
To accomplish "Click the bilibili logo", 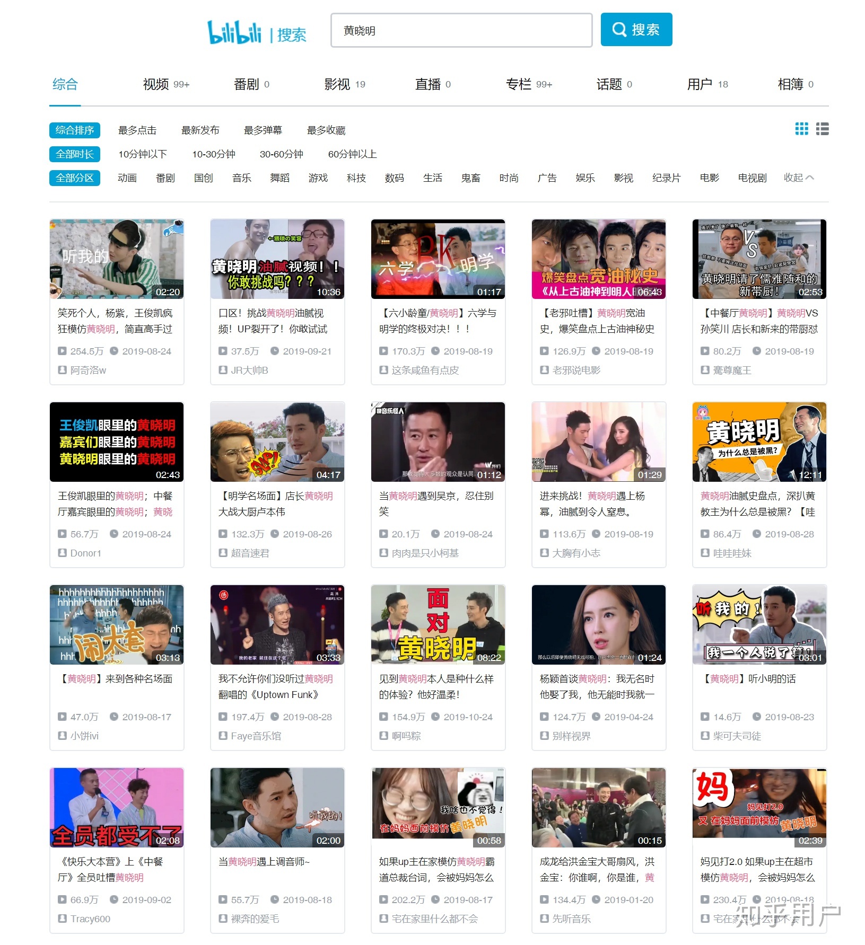I will click(234, 32).
